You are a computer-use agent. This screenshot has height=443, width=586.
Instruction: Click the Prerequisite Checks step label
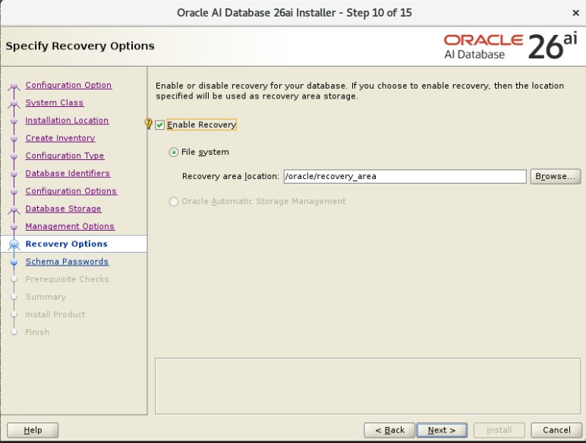click(67, 279)
